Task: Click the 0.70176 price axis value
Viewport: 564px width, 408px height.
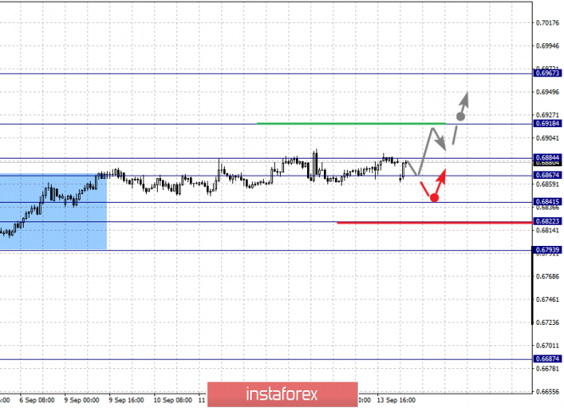Action: pos(548,23)
